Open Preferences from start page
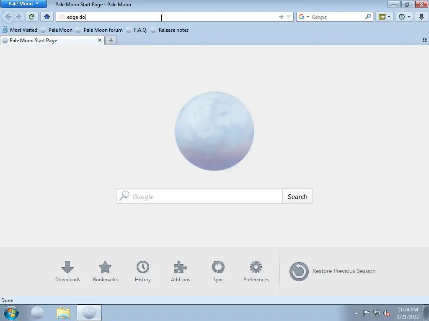 point(256,271)
